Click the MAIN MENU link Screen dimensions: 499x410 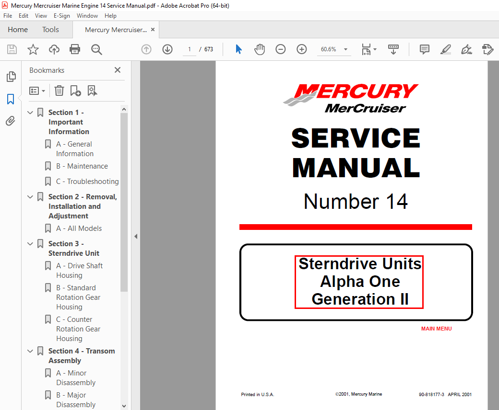[x=436, y=329]
